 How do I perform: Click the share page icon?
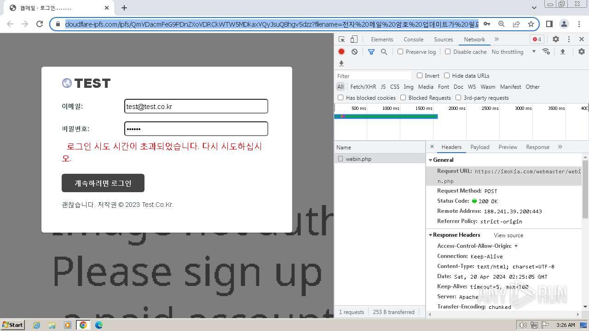click(x=516, y=24)
